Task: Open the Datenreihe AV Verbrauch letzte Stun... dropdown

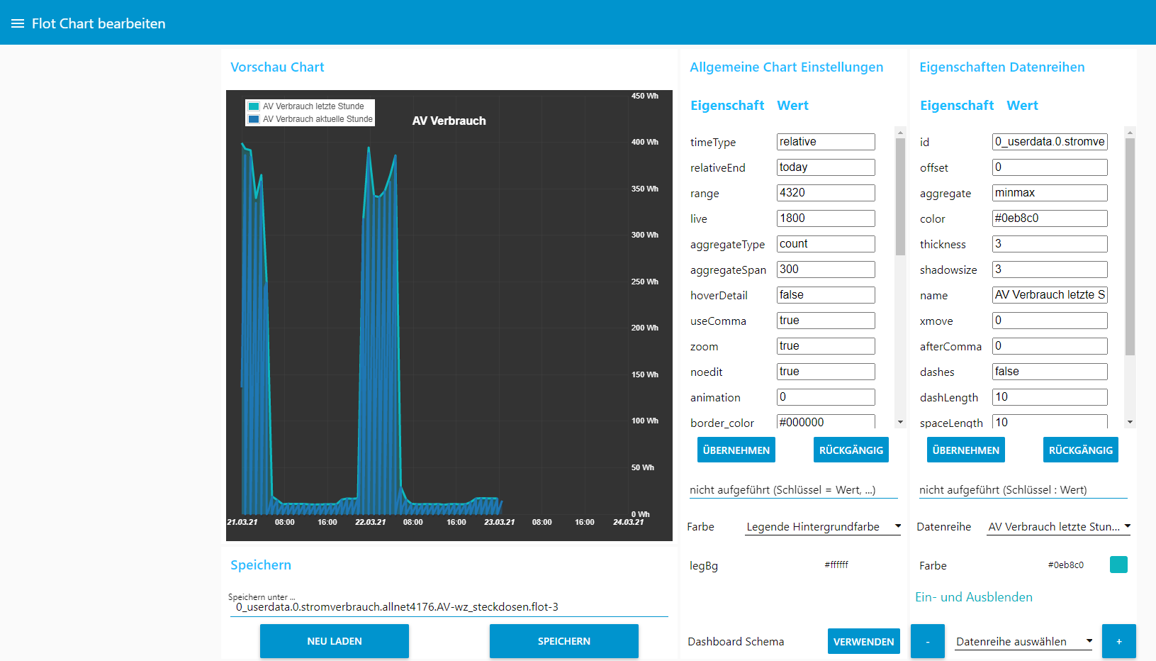Action: pos(1059,526)
